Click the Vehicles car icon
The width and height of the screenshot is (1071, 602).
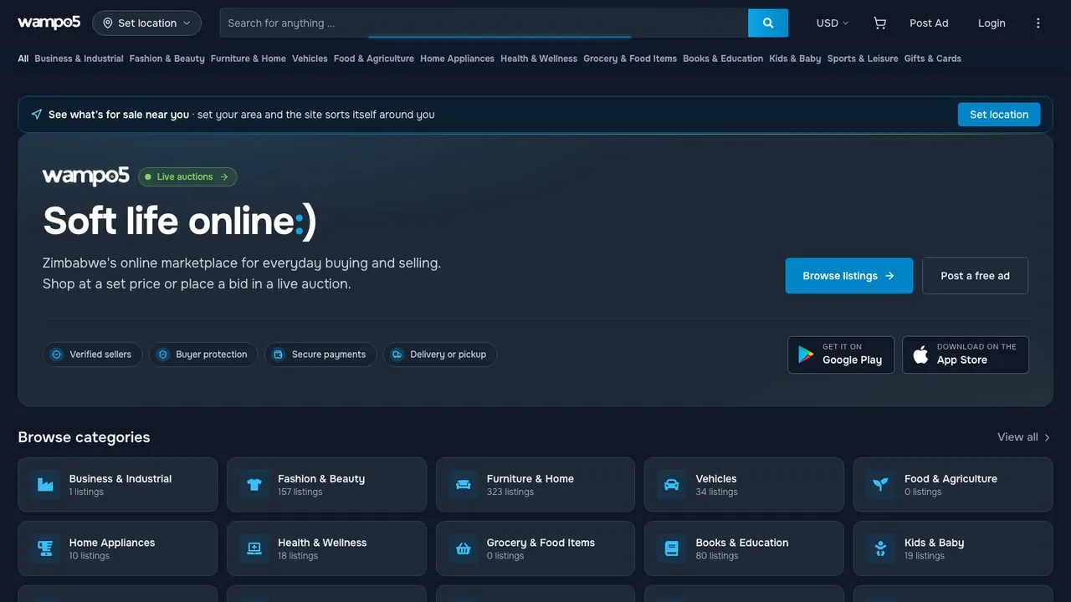[671, 485]
